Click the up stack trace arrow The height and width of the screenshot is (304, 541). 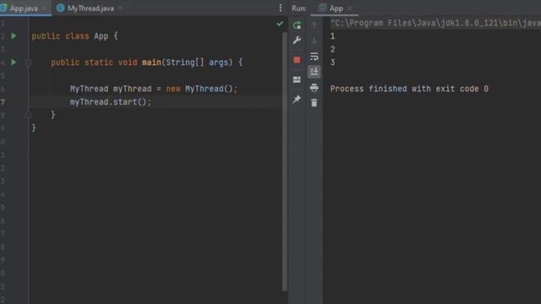(x=314, y=24)
